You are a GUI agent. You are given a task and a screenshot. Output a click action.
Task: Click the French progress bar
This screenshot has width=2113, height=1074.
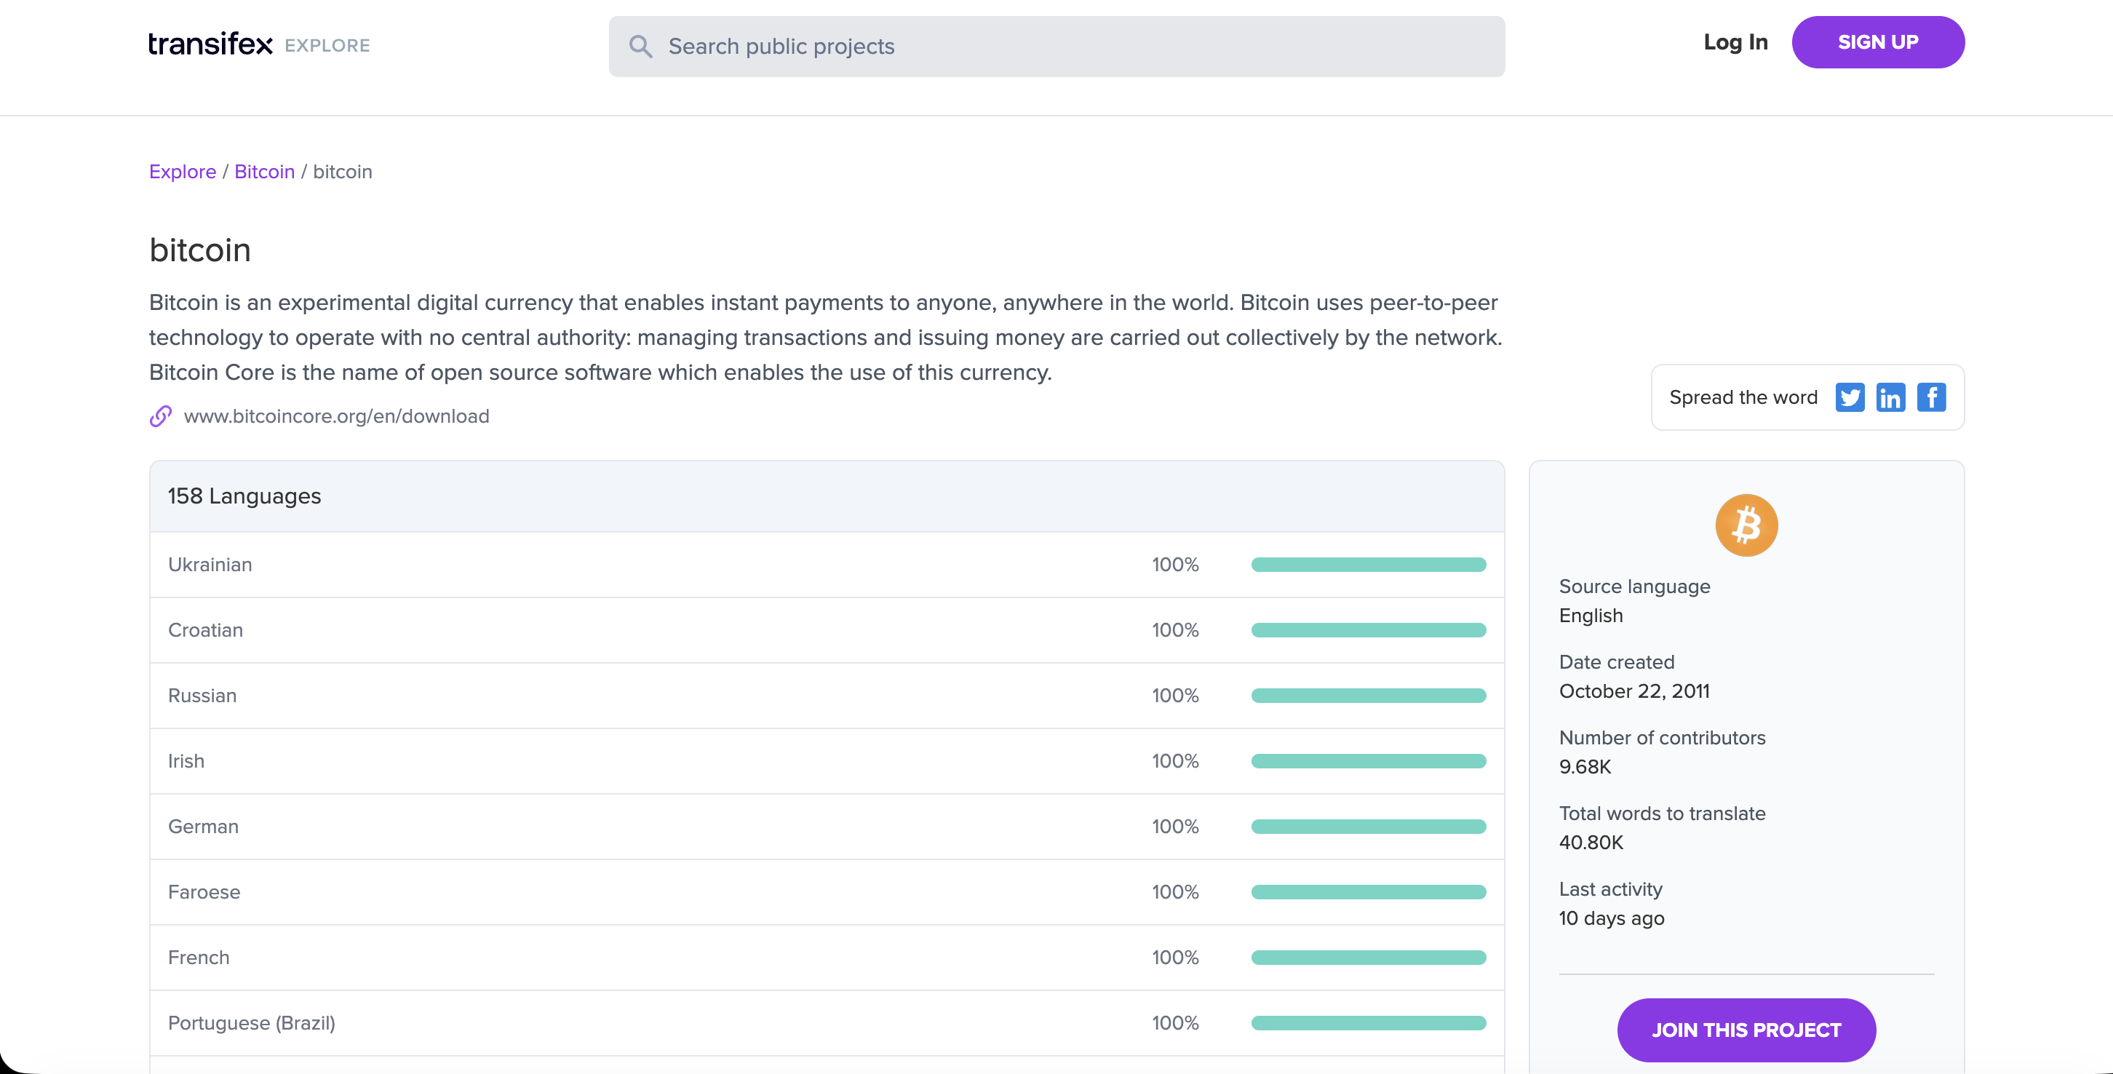point(1368,958)
